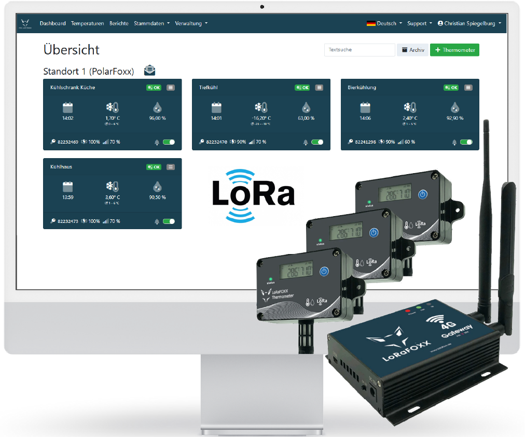525x437 pixels.
Task: Click the bell icon on the Bierkühlung card
Action: (454, 142)
